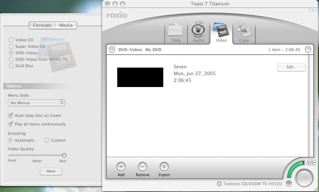
Task: Click the My DVD disc title
Action: pos(153,50)
